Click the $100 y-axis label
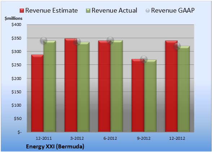 point(16,105)
